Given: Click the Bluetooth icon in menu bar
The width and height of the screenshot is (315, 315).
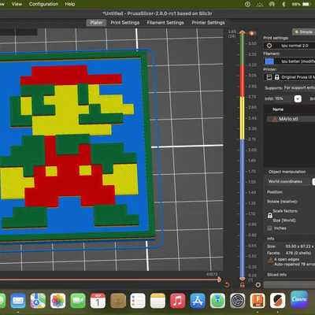Looking at the screenshot, I should click(283, 4).
